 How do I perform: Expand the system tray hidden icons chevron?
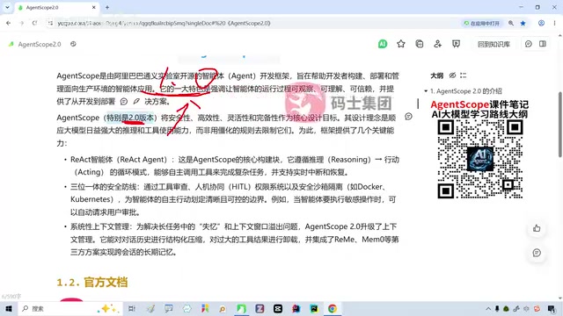pyautogui.click(x=488, y=308)
